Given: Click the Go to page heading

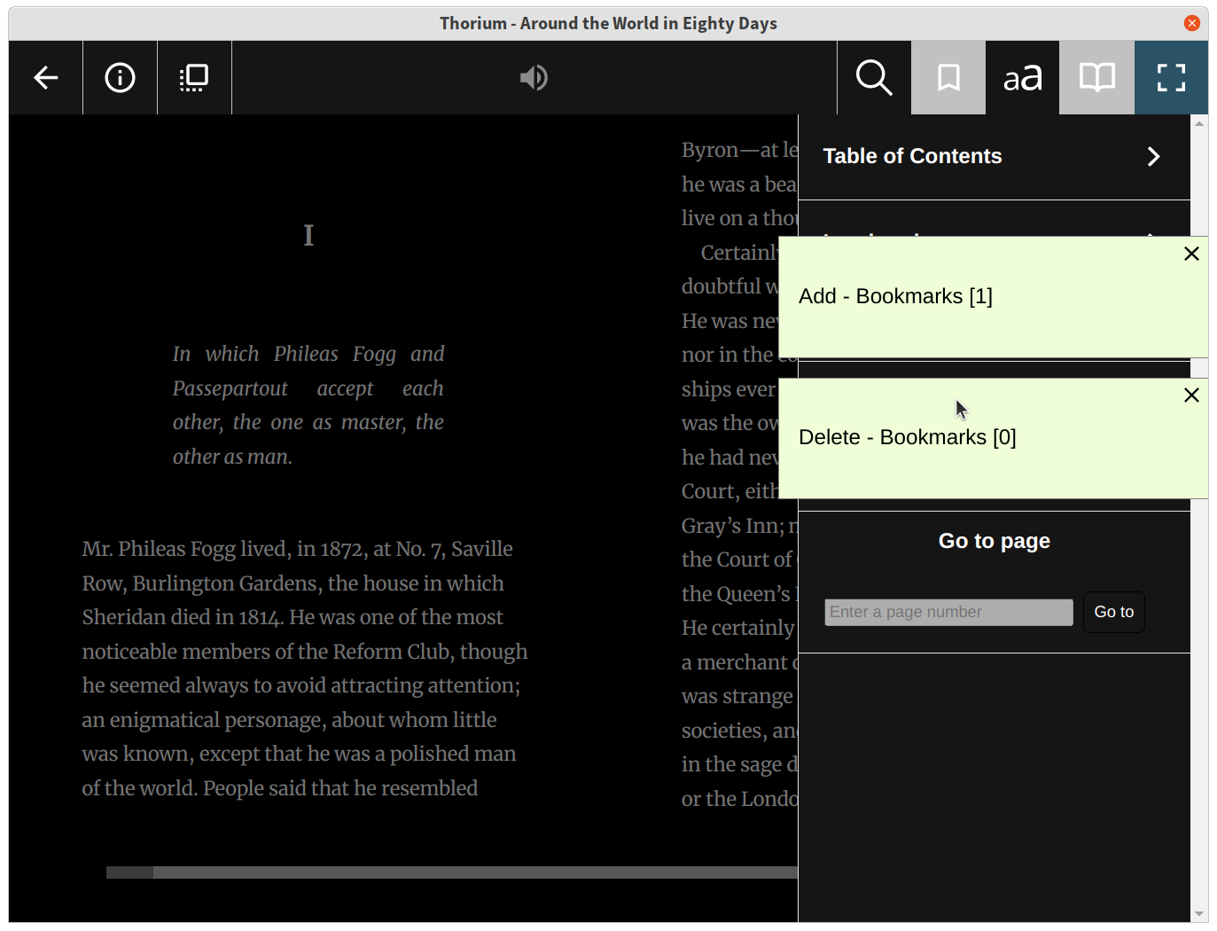Looking at the screenshot, I should click(x=994, y=541).
